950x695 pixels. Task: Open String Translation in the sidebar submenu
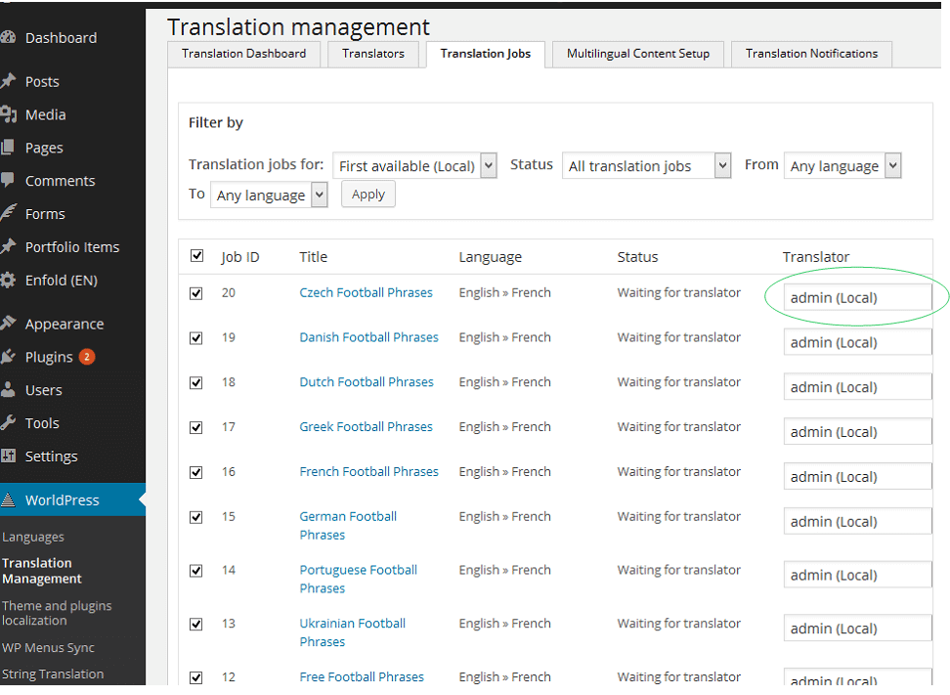(x=53, y=673)
